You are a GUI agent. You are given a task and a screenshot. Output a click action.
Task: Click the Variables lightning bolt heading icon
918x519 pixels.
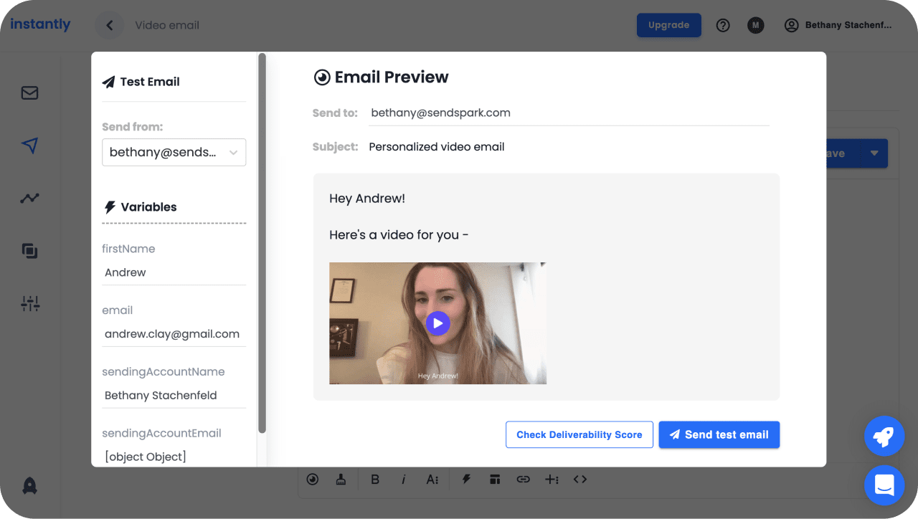pyautogui.click(x=110, y=207)
